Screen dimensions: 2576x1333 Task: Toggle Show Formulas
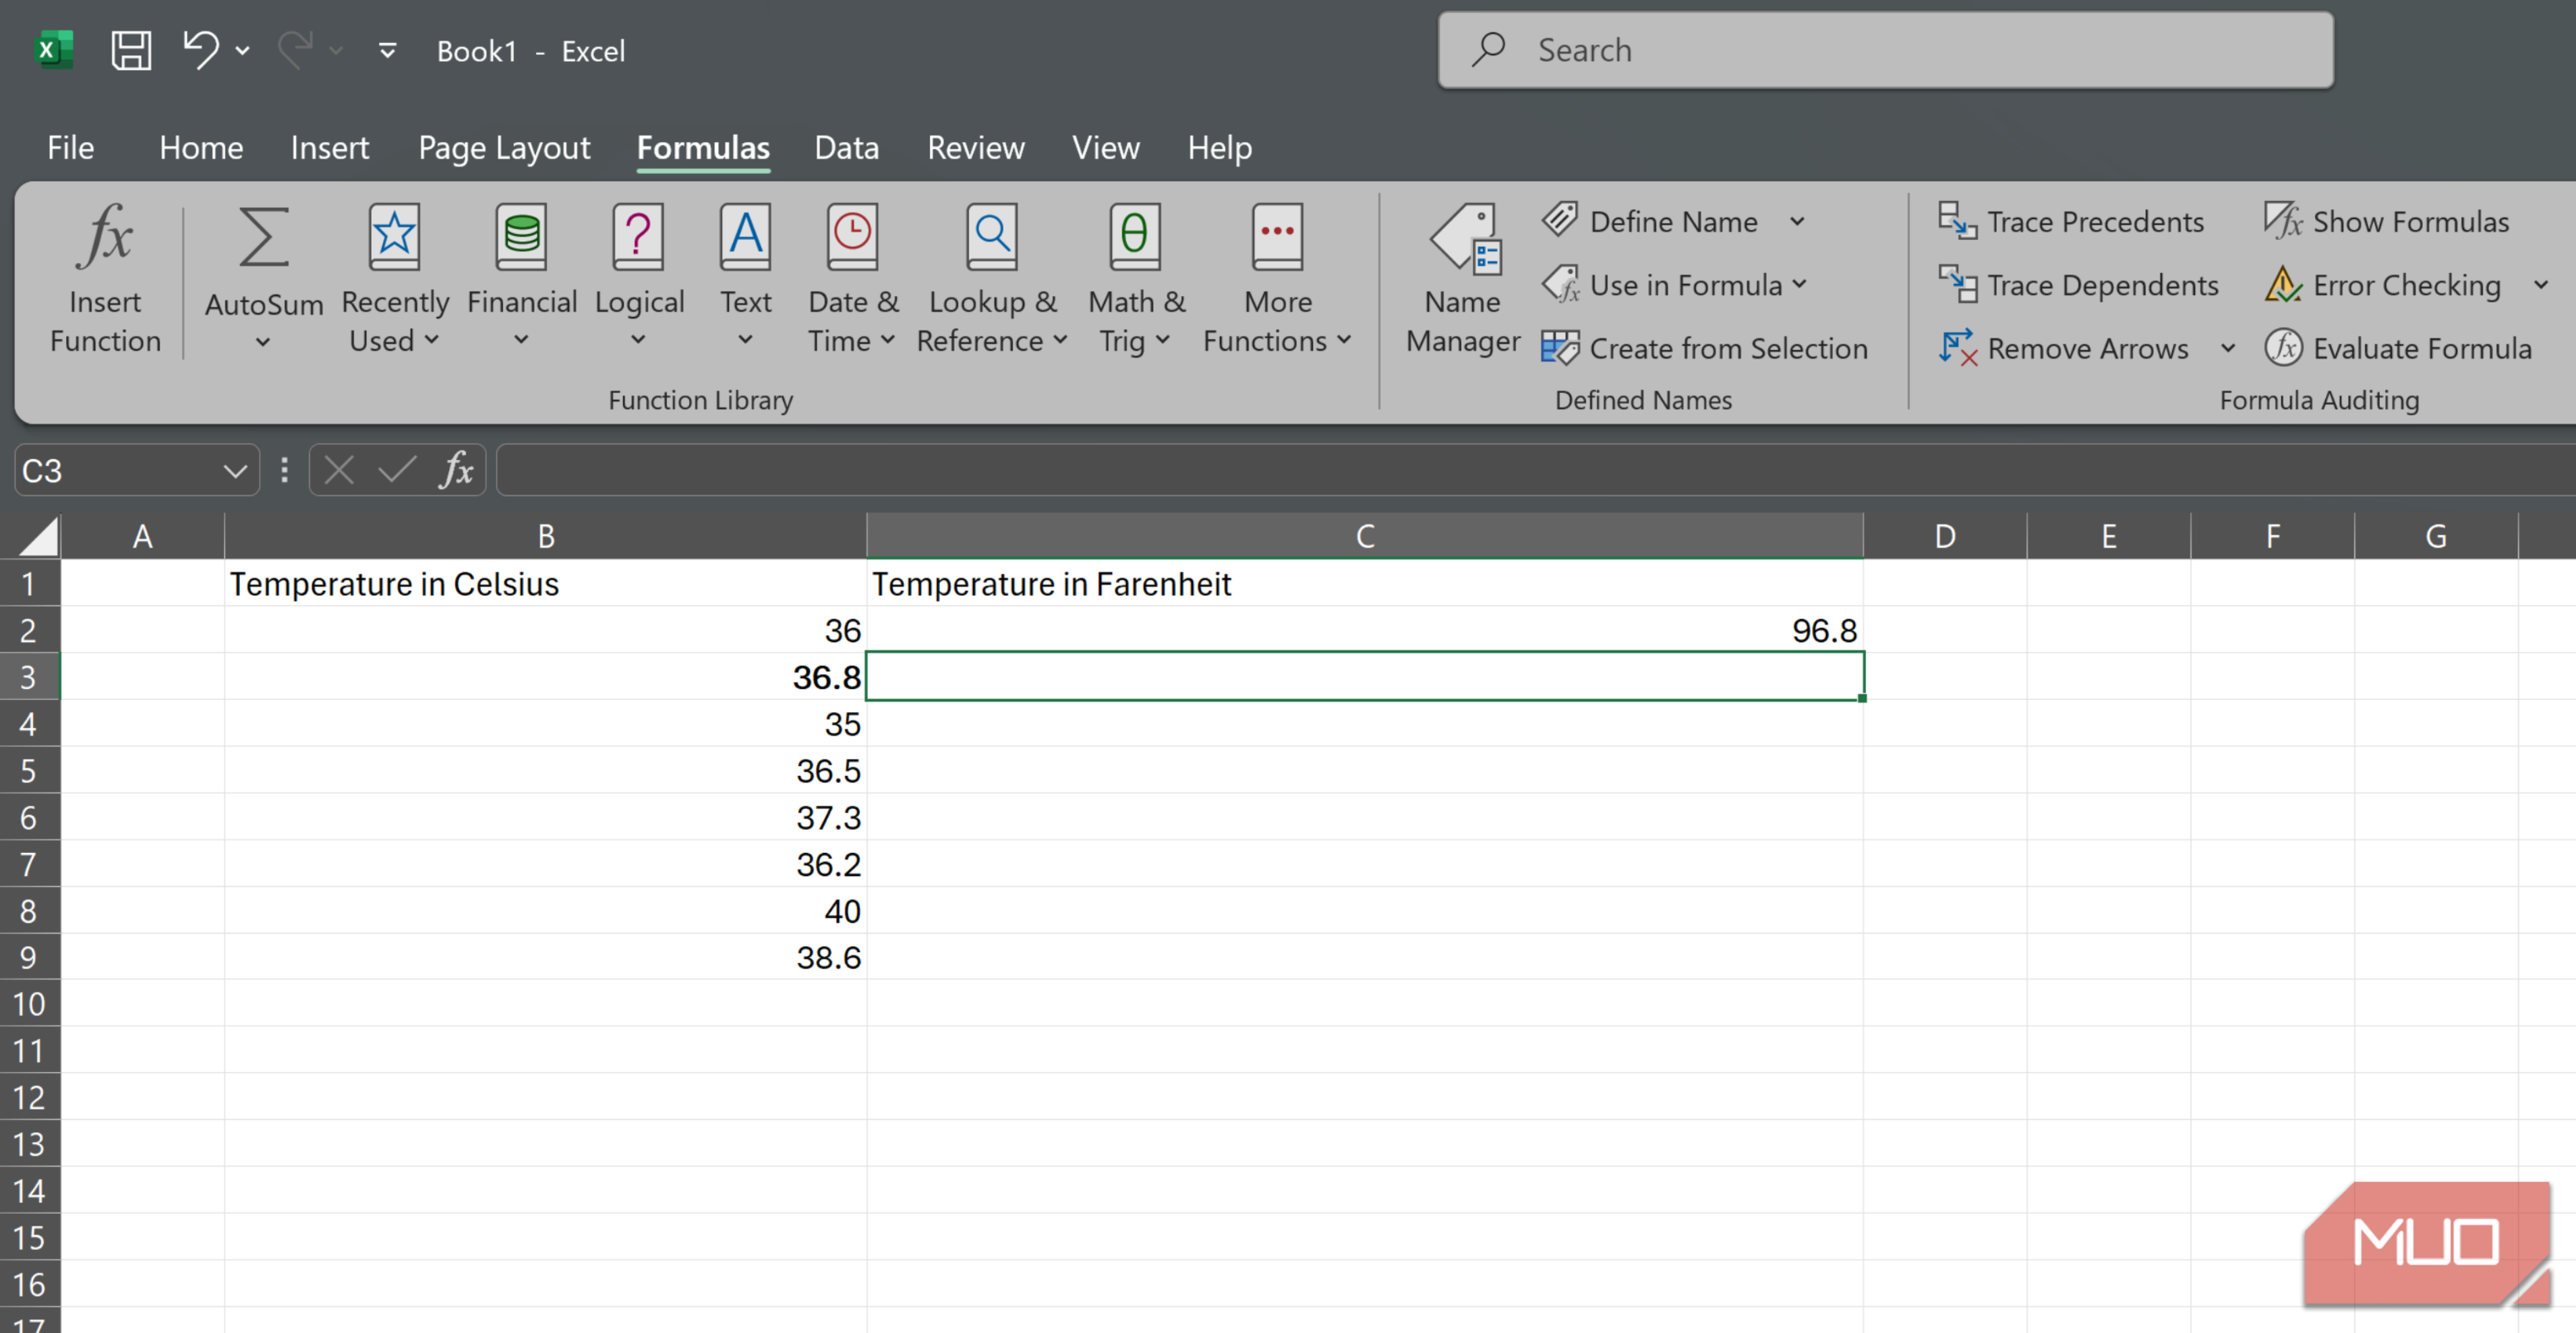[x=2386, y=221]
